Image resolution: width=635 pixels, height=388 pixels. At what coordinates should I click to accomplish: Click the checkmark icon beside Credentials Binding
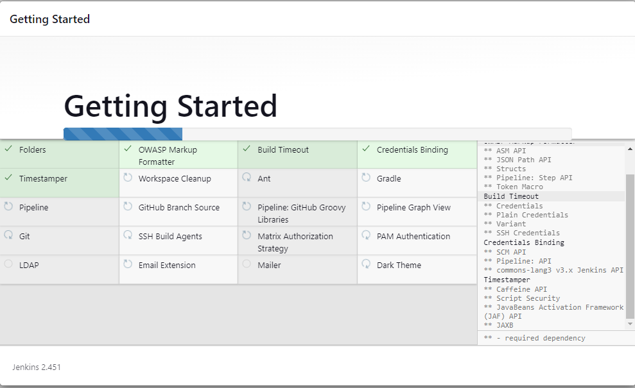[366, 149]
